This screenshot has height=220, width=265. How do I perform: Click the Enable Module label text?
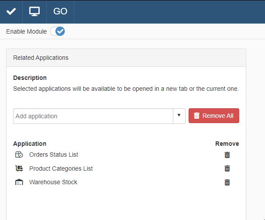click(26, 31)
